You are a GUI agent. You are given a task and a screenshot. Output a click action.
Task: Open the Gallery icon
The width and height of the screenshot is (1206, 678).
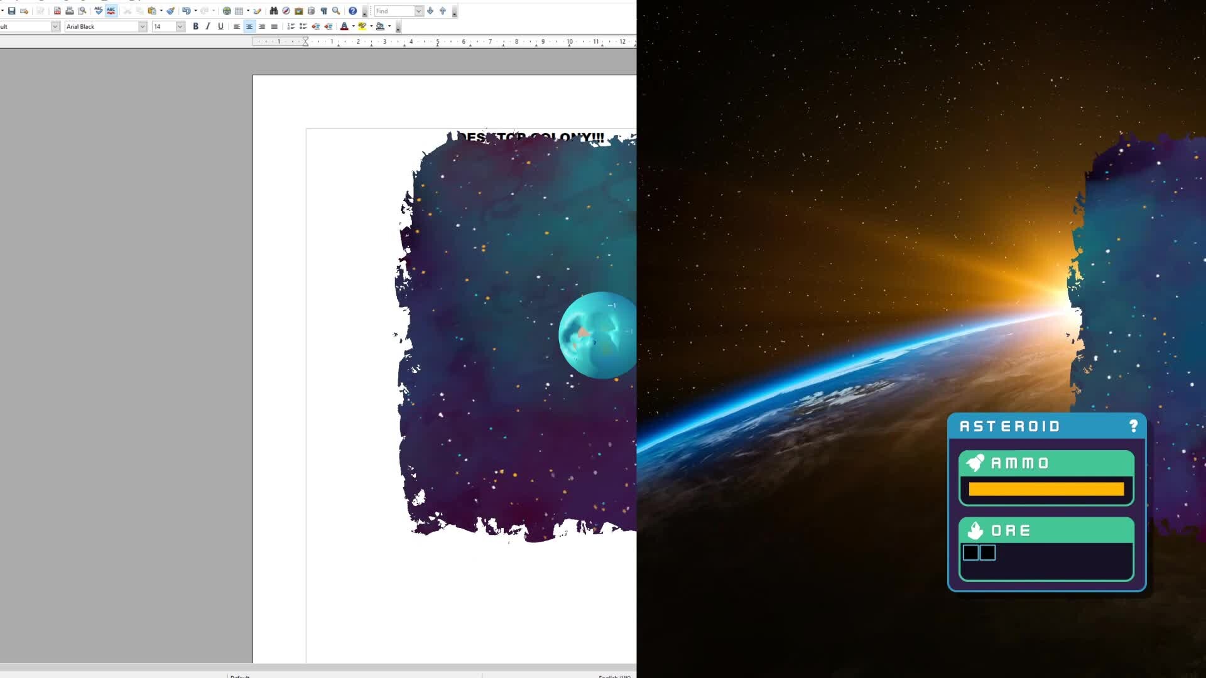pyautogui.click(x=299, y=11)
